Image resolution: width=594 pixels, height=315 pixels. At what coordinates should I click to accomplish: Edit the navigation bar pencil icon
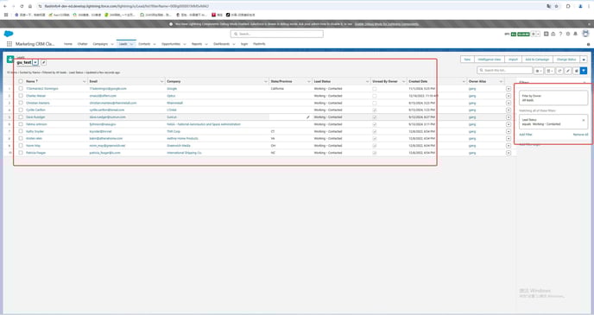pyautogui.click(x=588, y=44)
